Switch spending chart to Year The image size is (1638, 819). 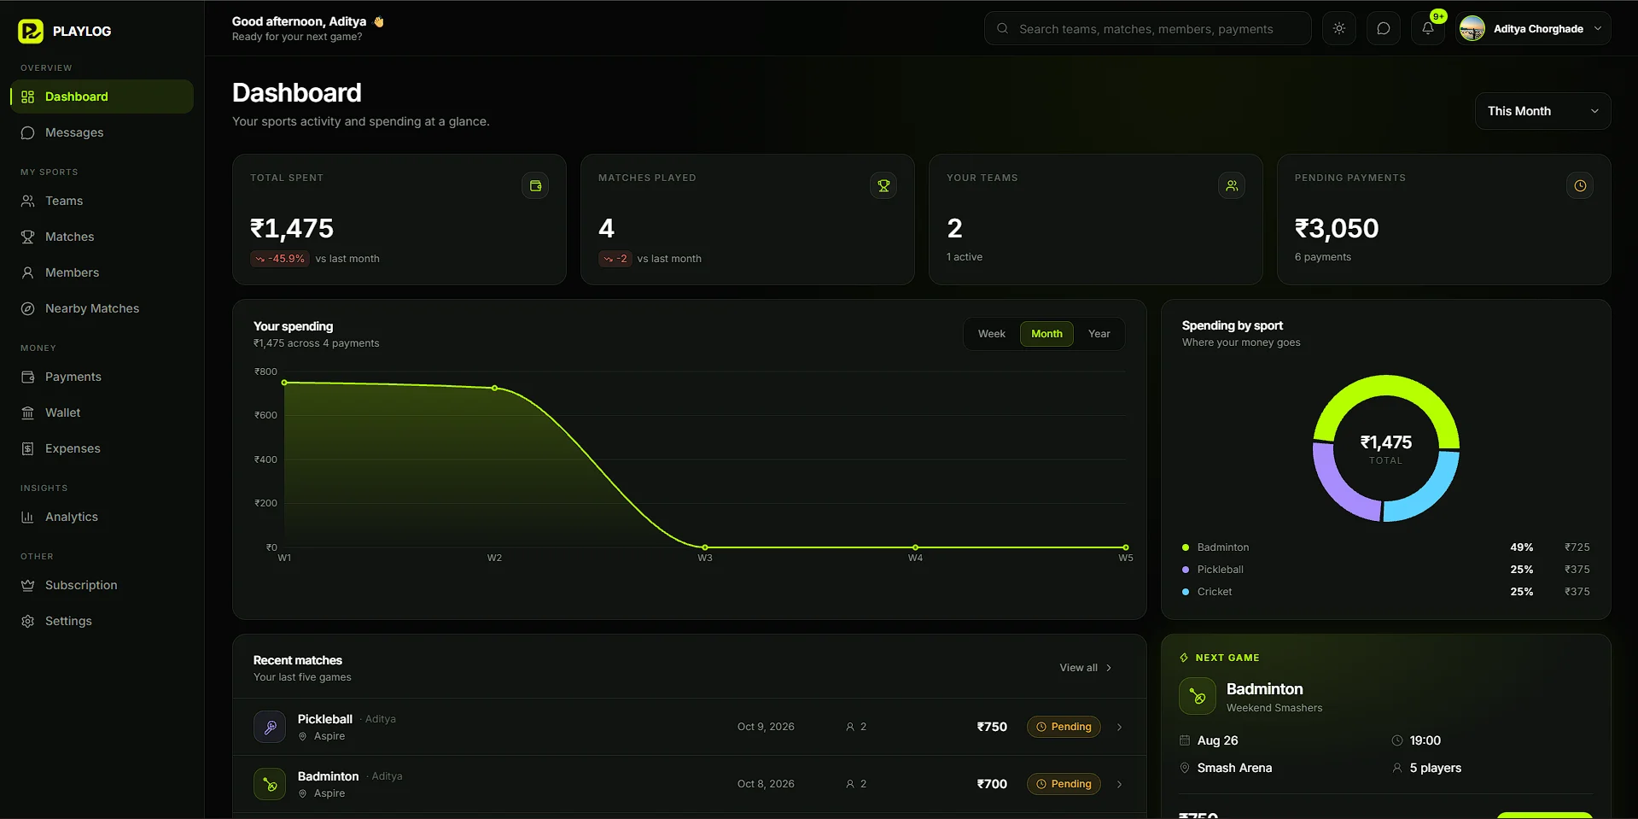(1099, 334)
